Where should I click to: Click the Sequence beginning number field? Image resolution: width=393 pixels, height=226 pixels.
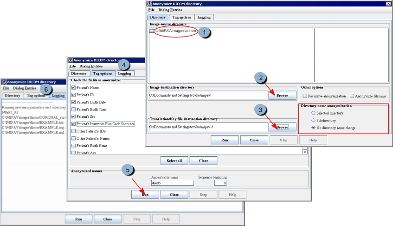point(220,183)
